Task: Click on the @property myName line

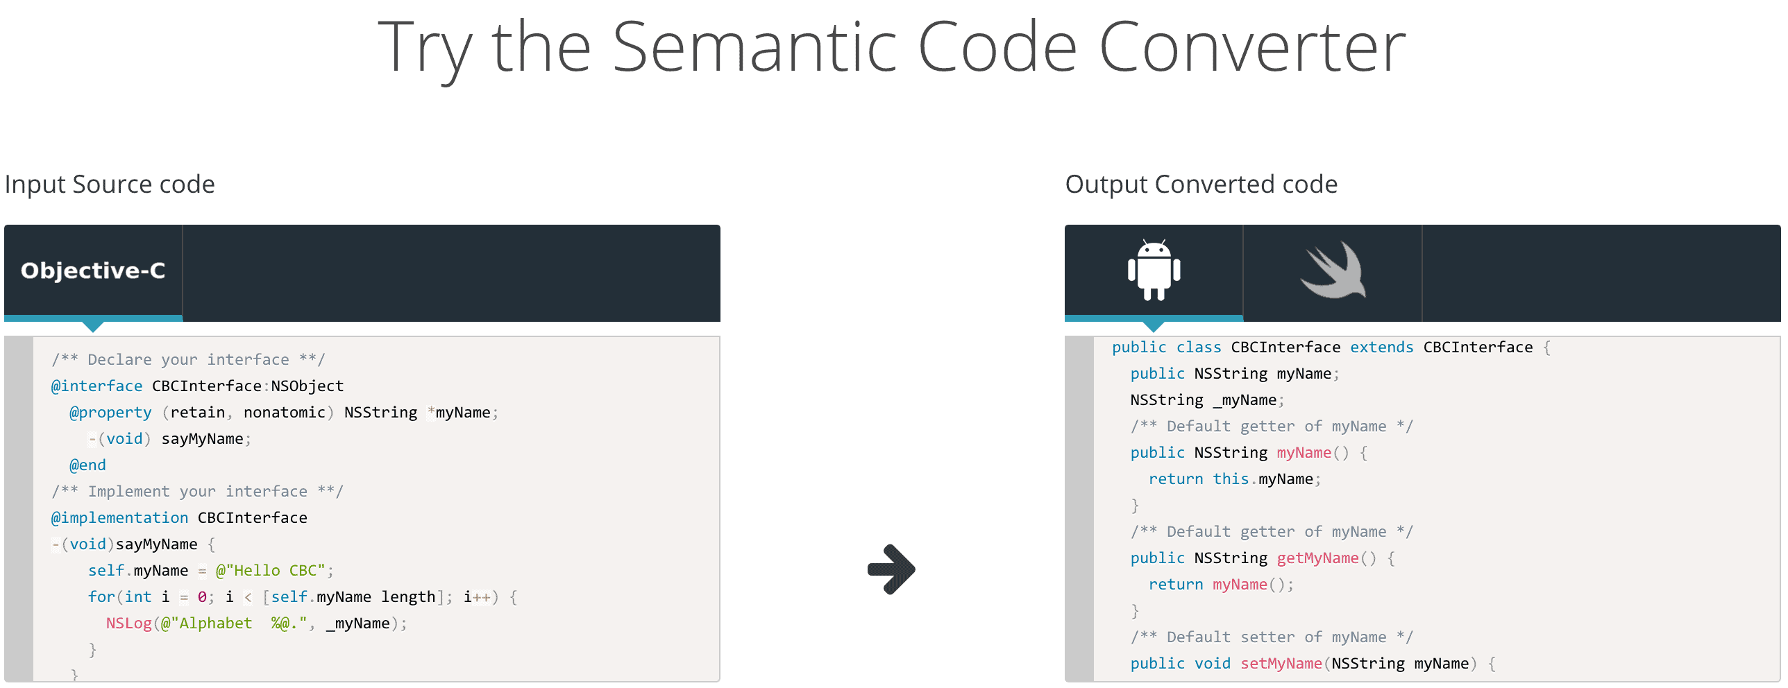Action: pyautogui.click(x=284, y=412)
